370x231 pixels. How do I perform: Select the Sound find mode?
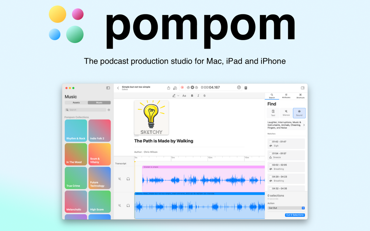click(x=299, y=113)
